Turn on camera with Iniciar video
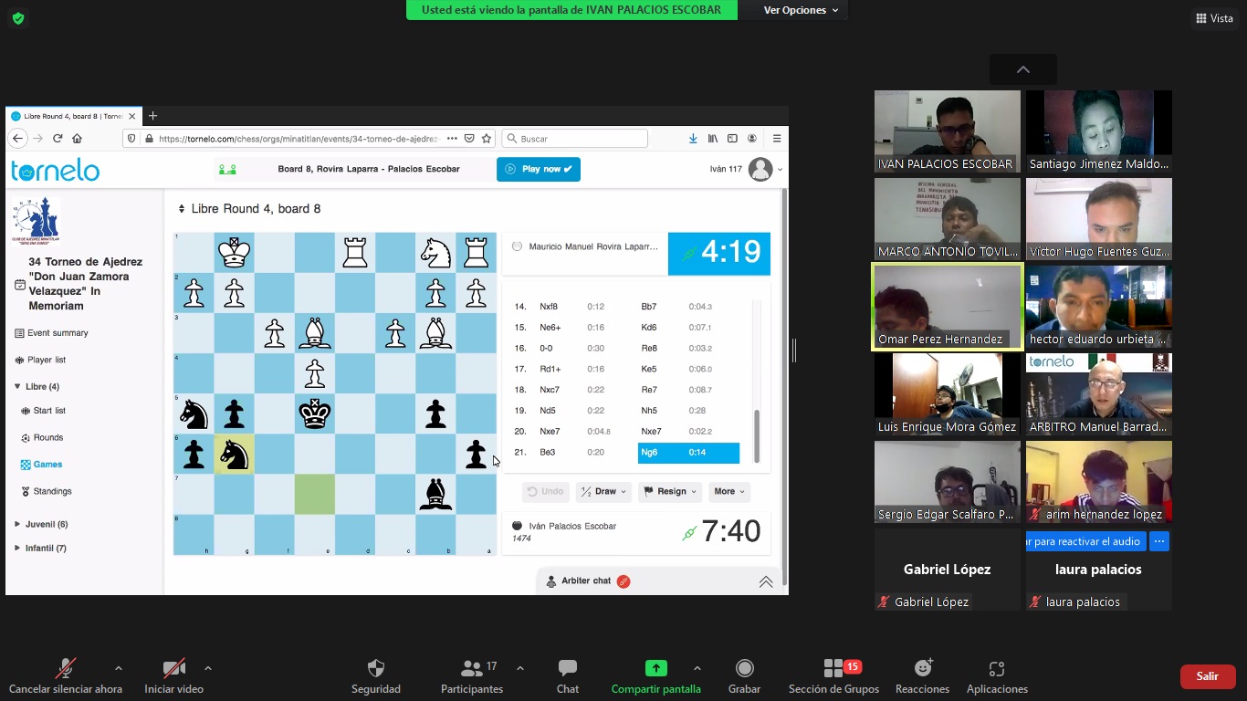This screenshot has height=701, width=1247. [173, 669]
